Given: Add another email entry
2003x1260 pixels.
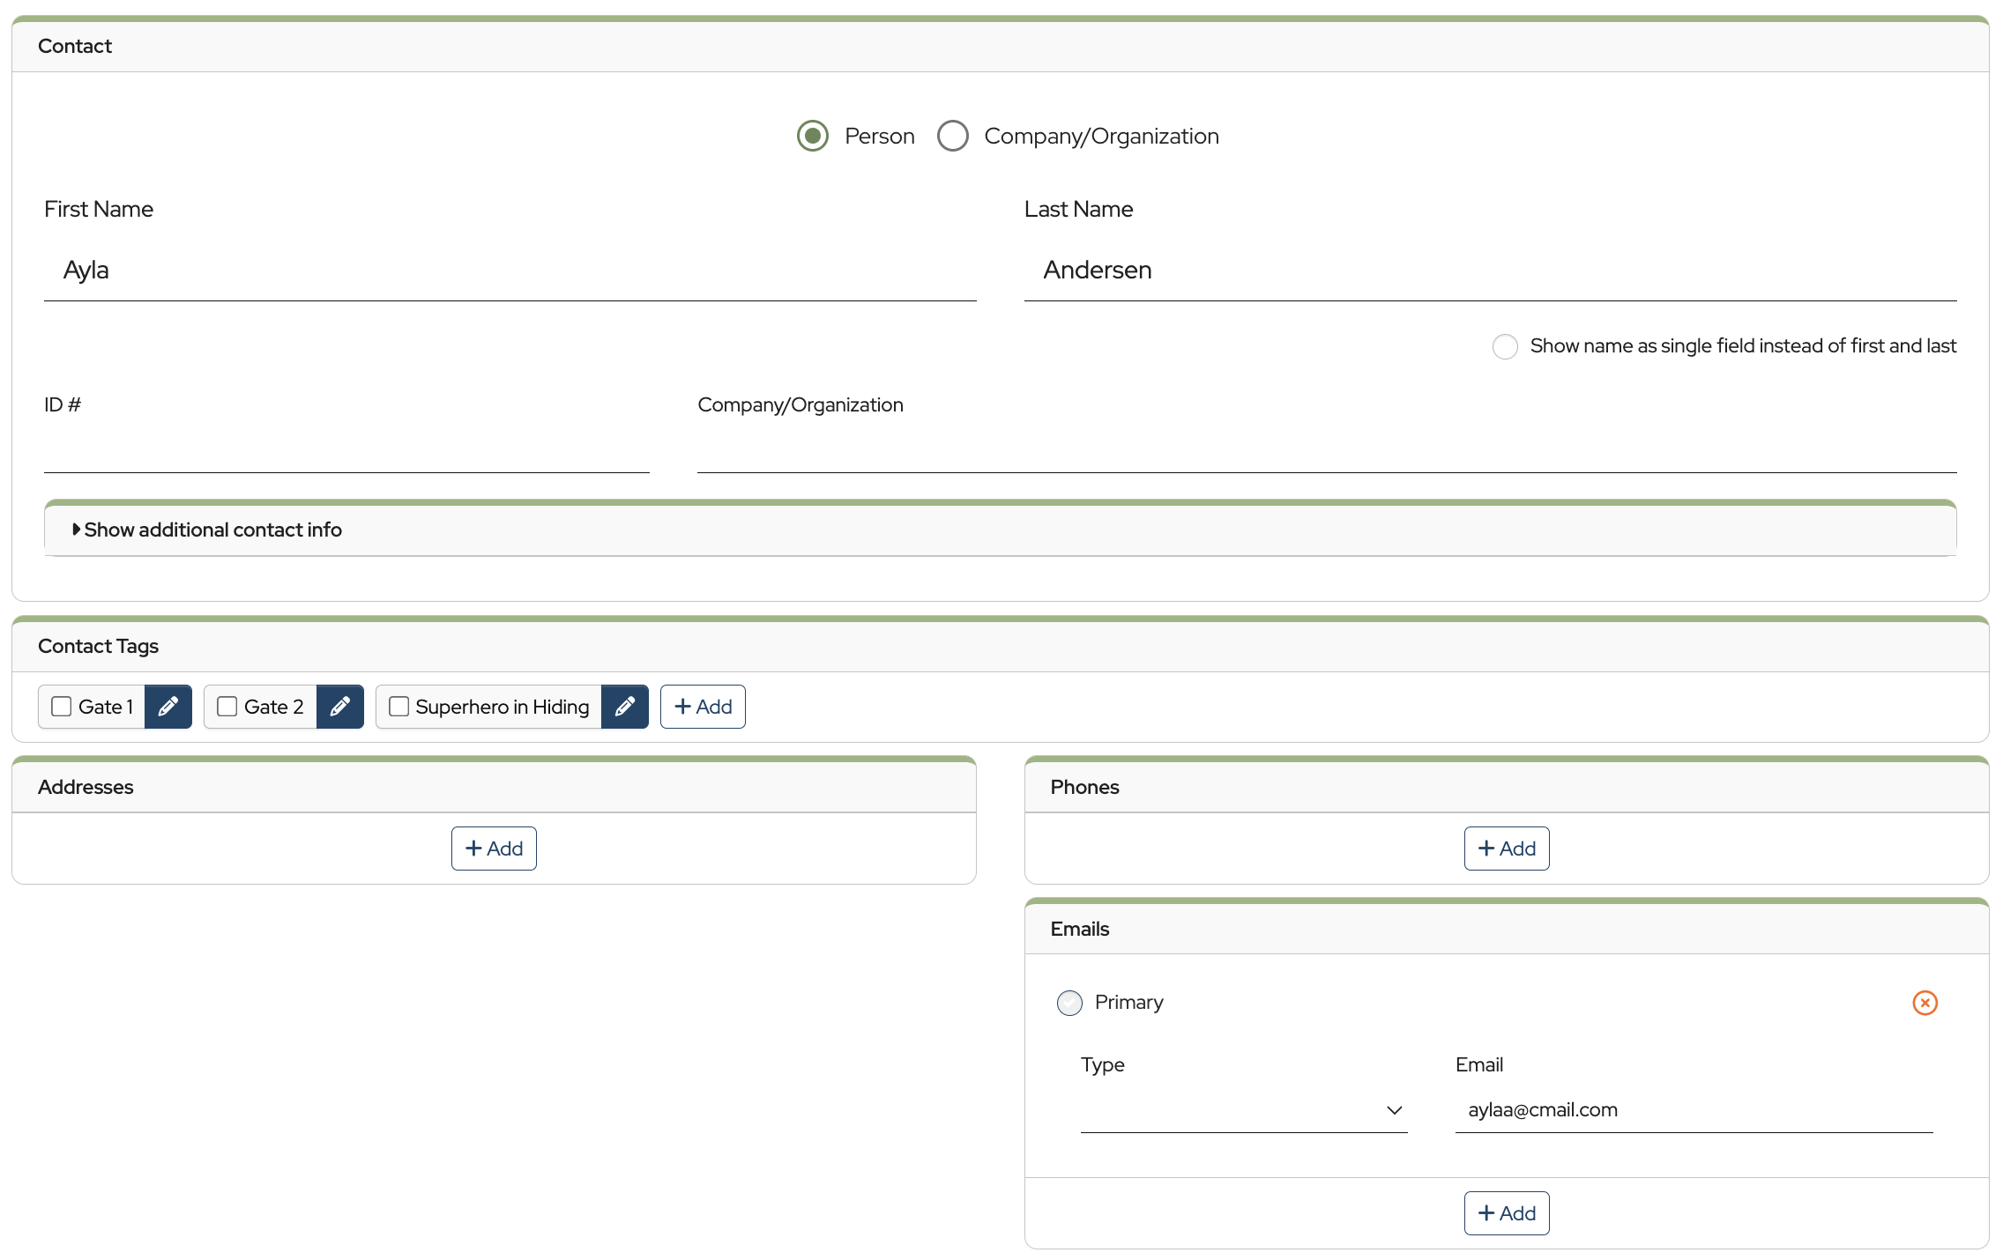Looking at the screenshot, I should point(1506,1213).
